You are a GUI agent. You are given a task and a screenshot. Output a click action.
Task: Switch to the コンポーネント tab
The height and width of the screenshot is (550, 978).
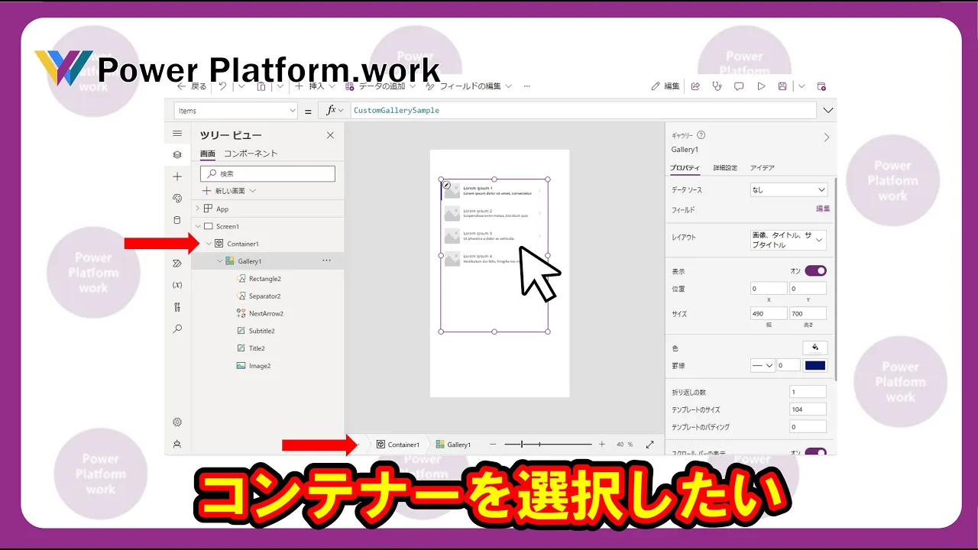point(251,154)
